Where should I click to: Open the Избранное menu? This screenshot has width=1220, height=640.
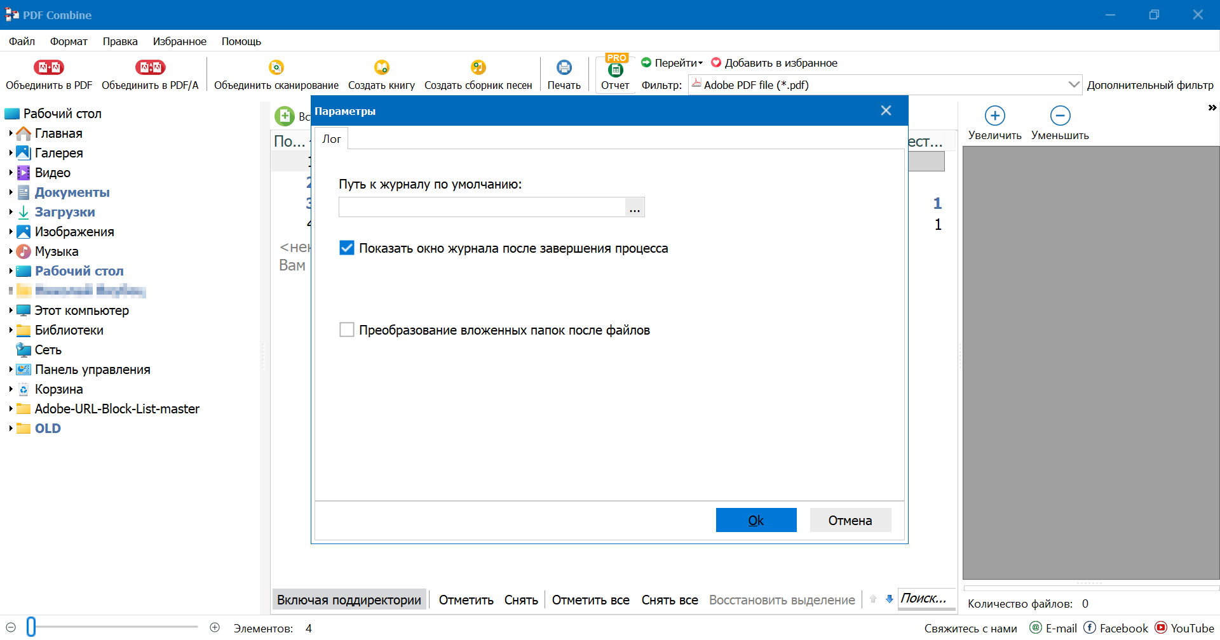pos(179,41)
